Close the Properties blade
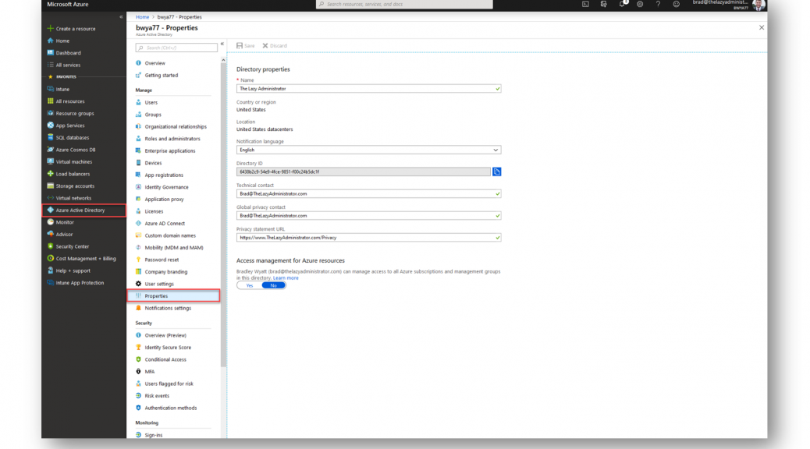 (762, 27)
